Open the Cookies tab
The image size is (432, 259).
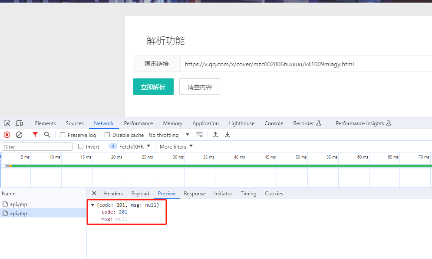[274, 194]
